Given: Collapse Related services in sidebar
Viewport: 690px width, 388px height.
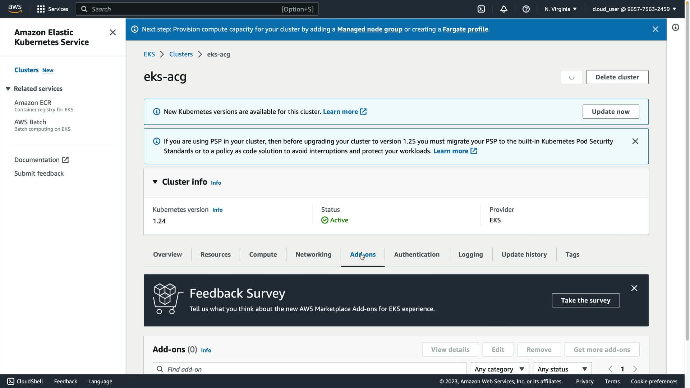Looking at the screenshot, I should click(x=8, y=89).
